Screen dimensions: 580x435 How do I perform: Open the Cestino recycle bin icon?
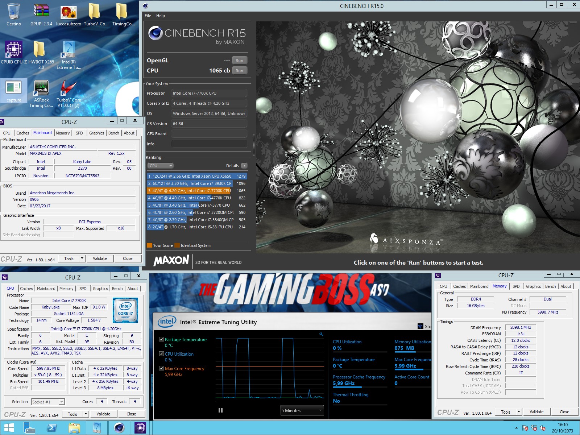pyautogui.click(x=13, y=14)
